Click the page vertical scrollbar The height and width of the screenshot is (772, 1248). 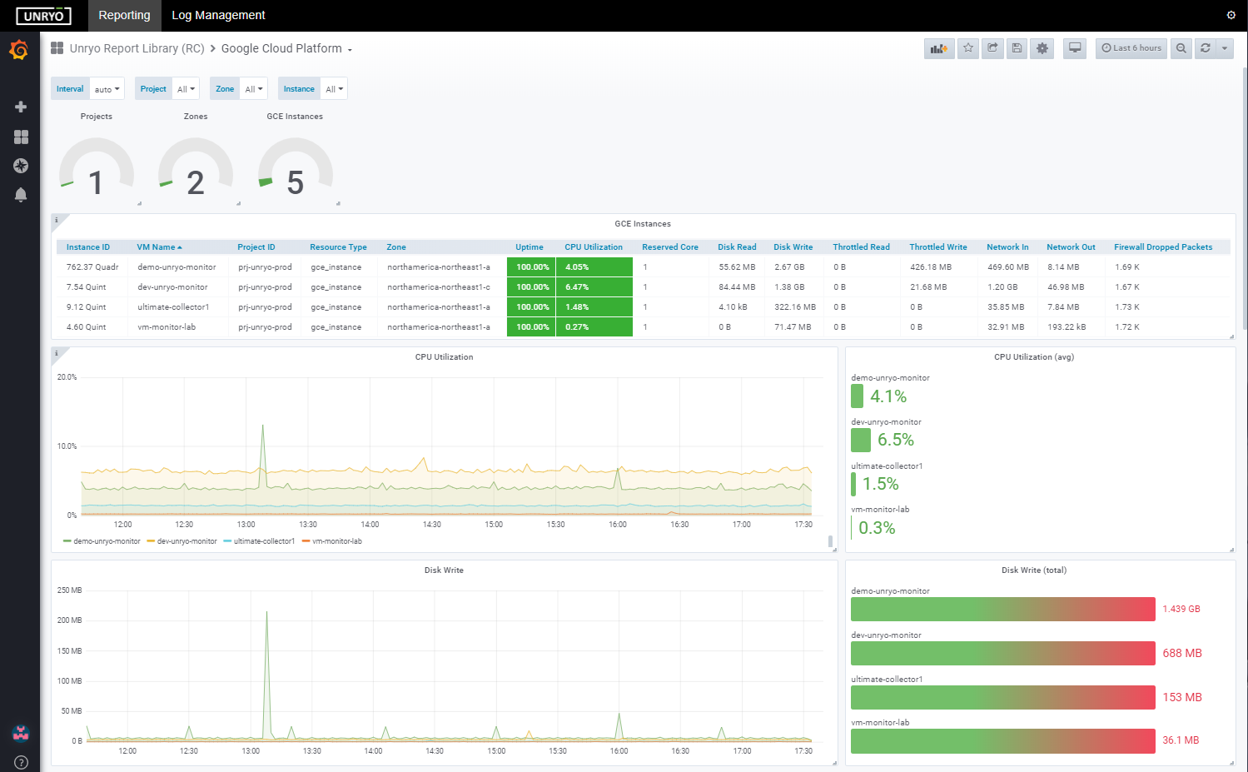(1245, 200)
